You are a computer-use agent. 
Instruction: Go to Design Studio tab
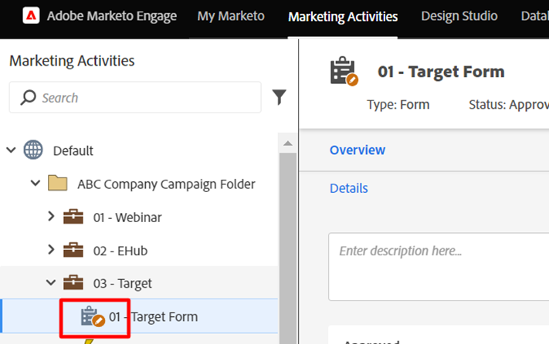click(459, 16)
